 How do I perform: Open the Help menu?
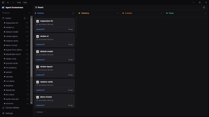[25, 2]
